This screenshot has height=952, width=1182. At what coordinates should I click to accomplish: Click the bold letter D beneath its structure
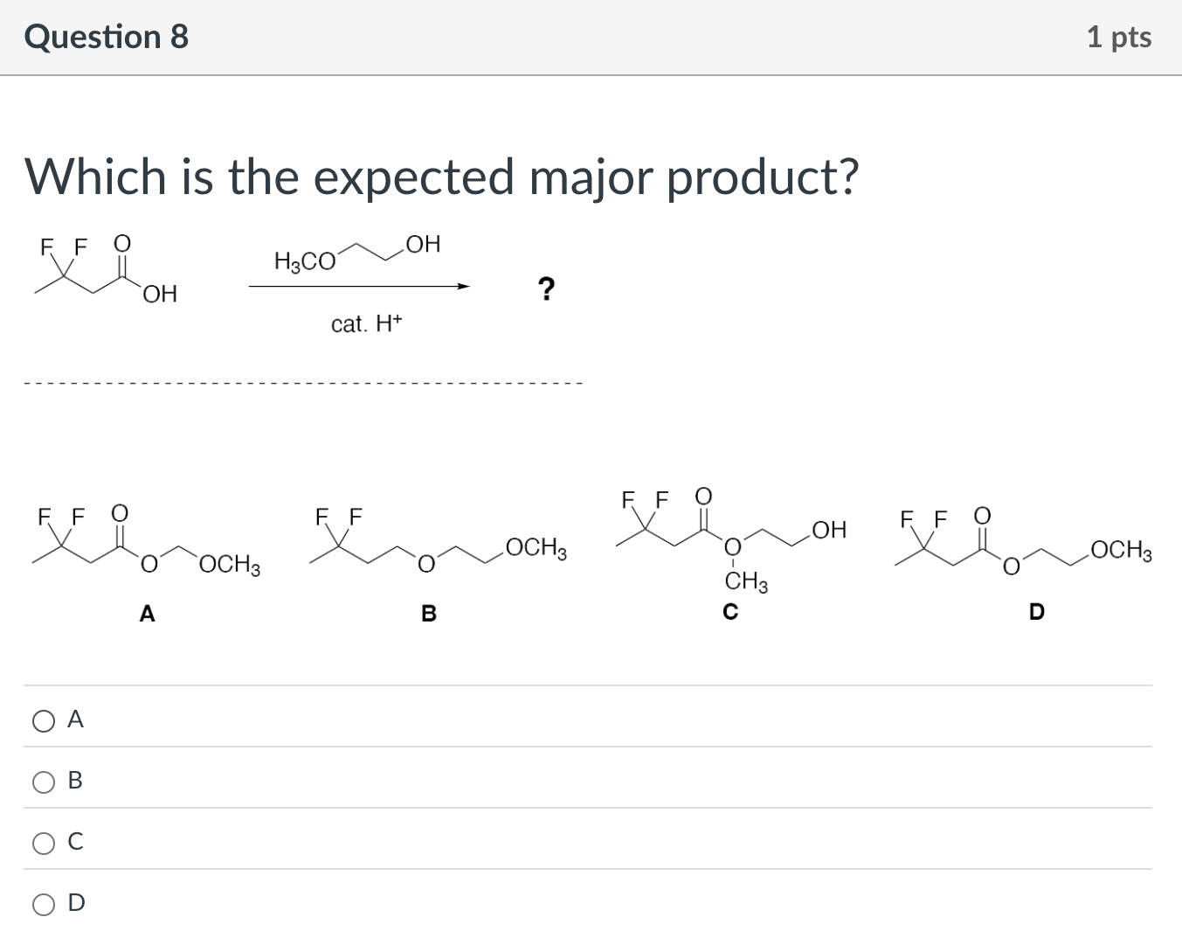tap(1037, 612)
